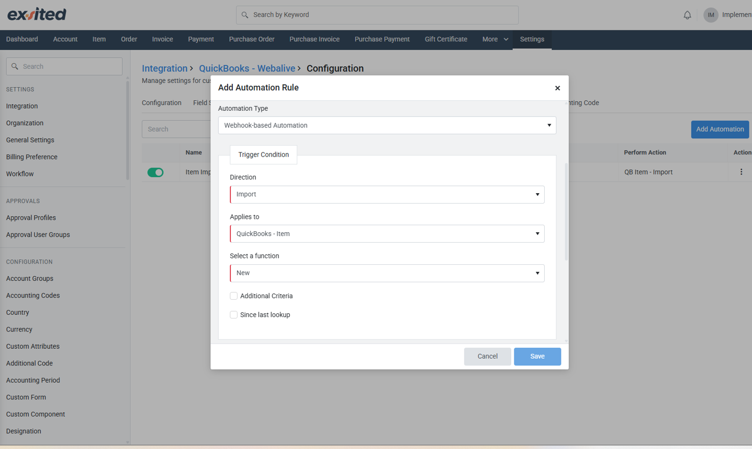Open the Purchase Invoice menu

click(314, 40)
